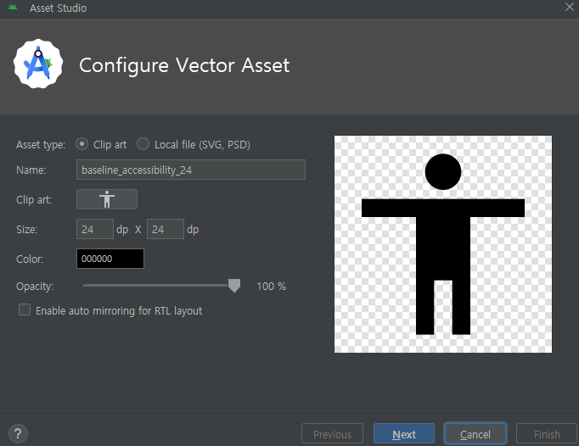Close the Asset Studio dialog

coord(570,7)
